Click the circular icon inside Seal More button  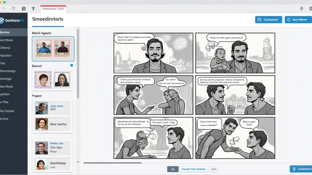tap(289, 20)
